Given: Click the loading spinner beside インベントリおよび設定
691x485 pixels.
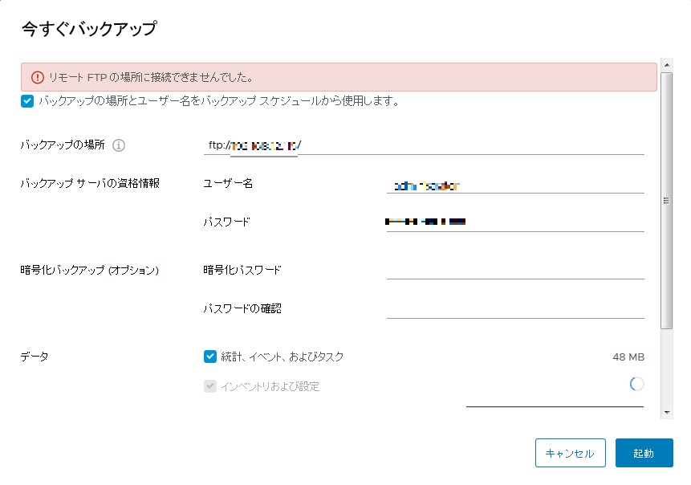Looking at the screenshot, I should click(x=636, y=385).
